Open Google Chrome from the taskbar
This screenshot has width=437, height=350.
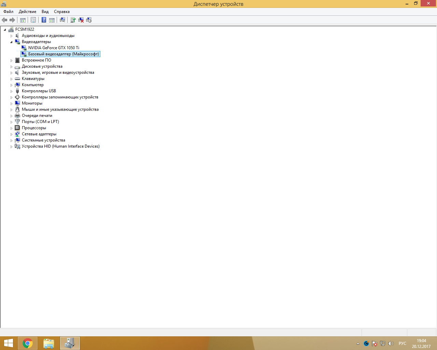(28, 343)
